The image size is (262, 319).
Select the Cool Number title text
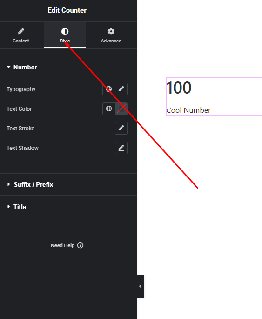188,110
